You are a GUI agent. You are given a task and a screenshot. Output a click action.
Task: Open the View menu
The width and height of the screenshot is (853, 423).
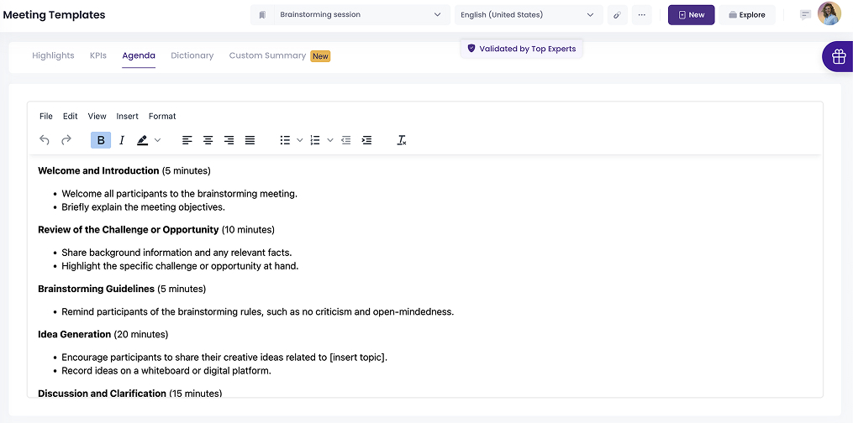pos(97,116)
